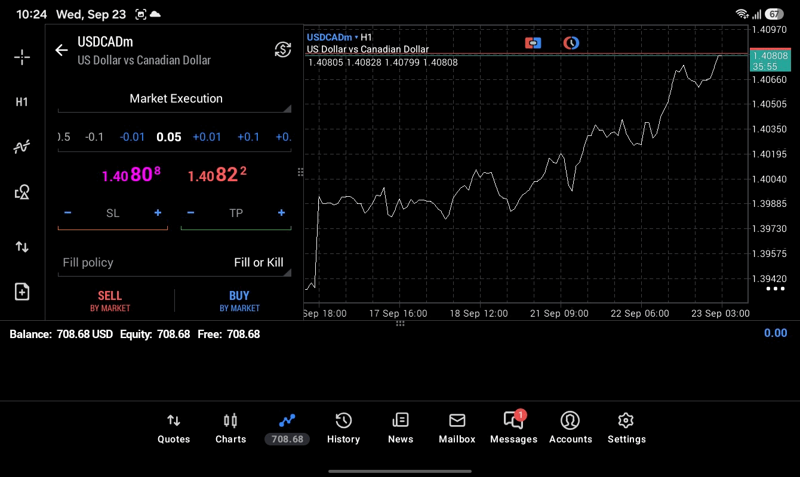
Task: Tap the battery indicator in status bar
Action: click(774, 14)
